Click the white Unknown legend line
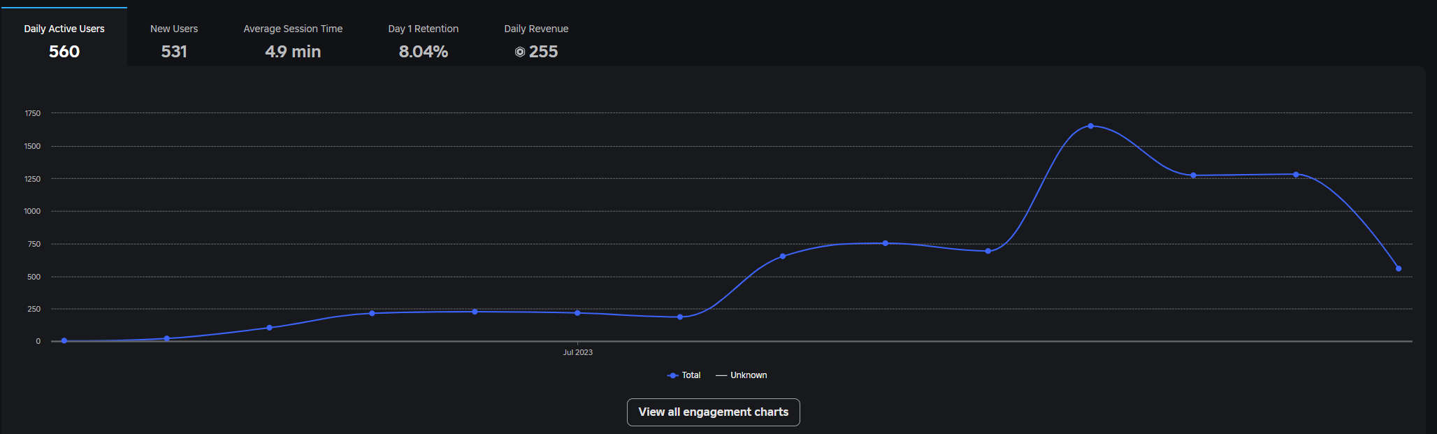 tap(721, 375)
